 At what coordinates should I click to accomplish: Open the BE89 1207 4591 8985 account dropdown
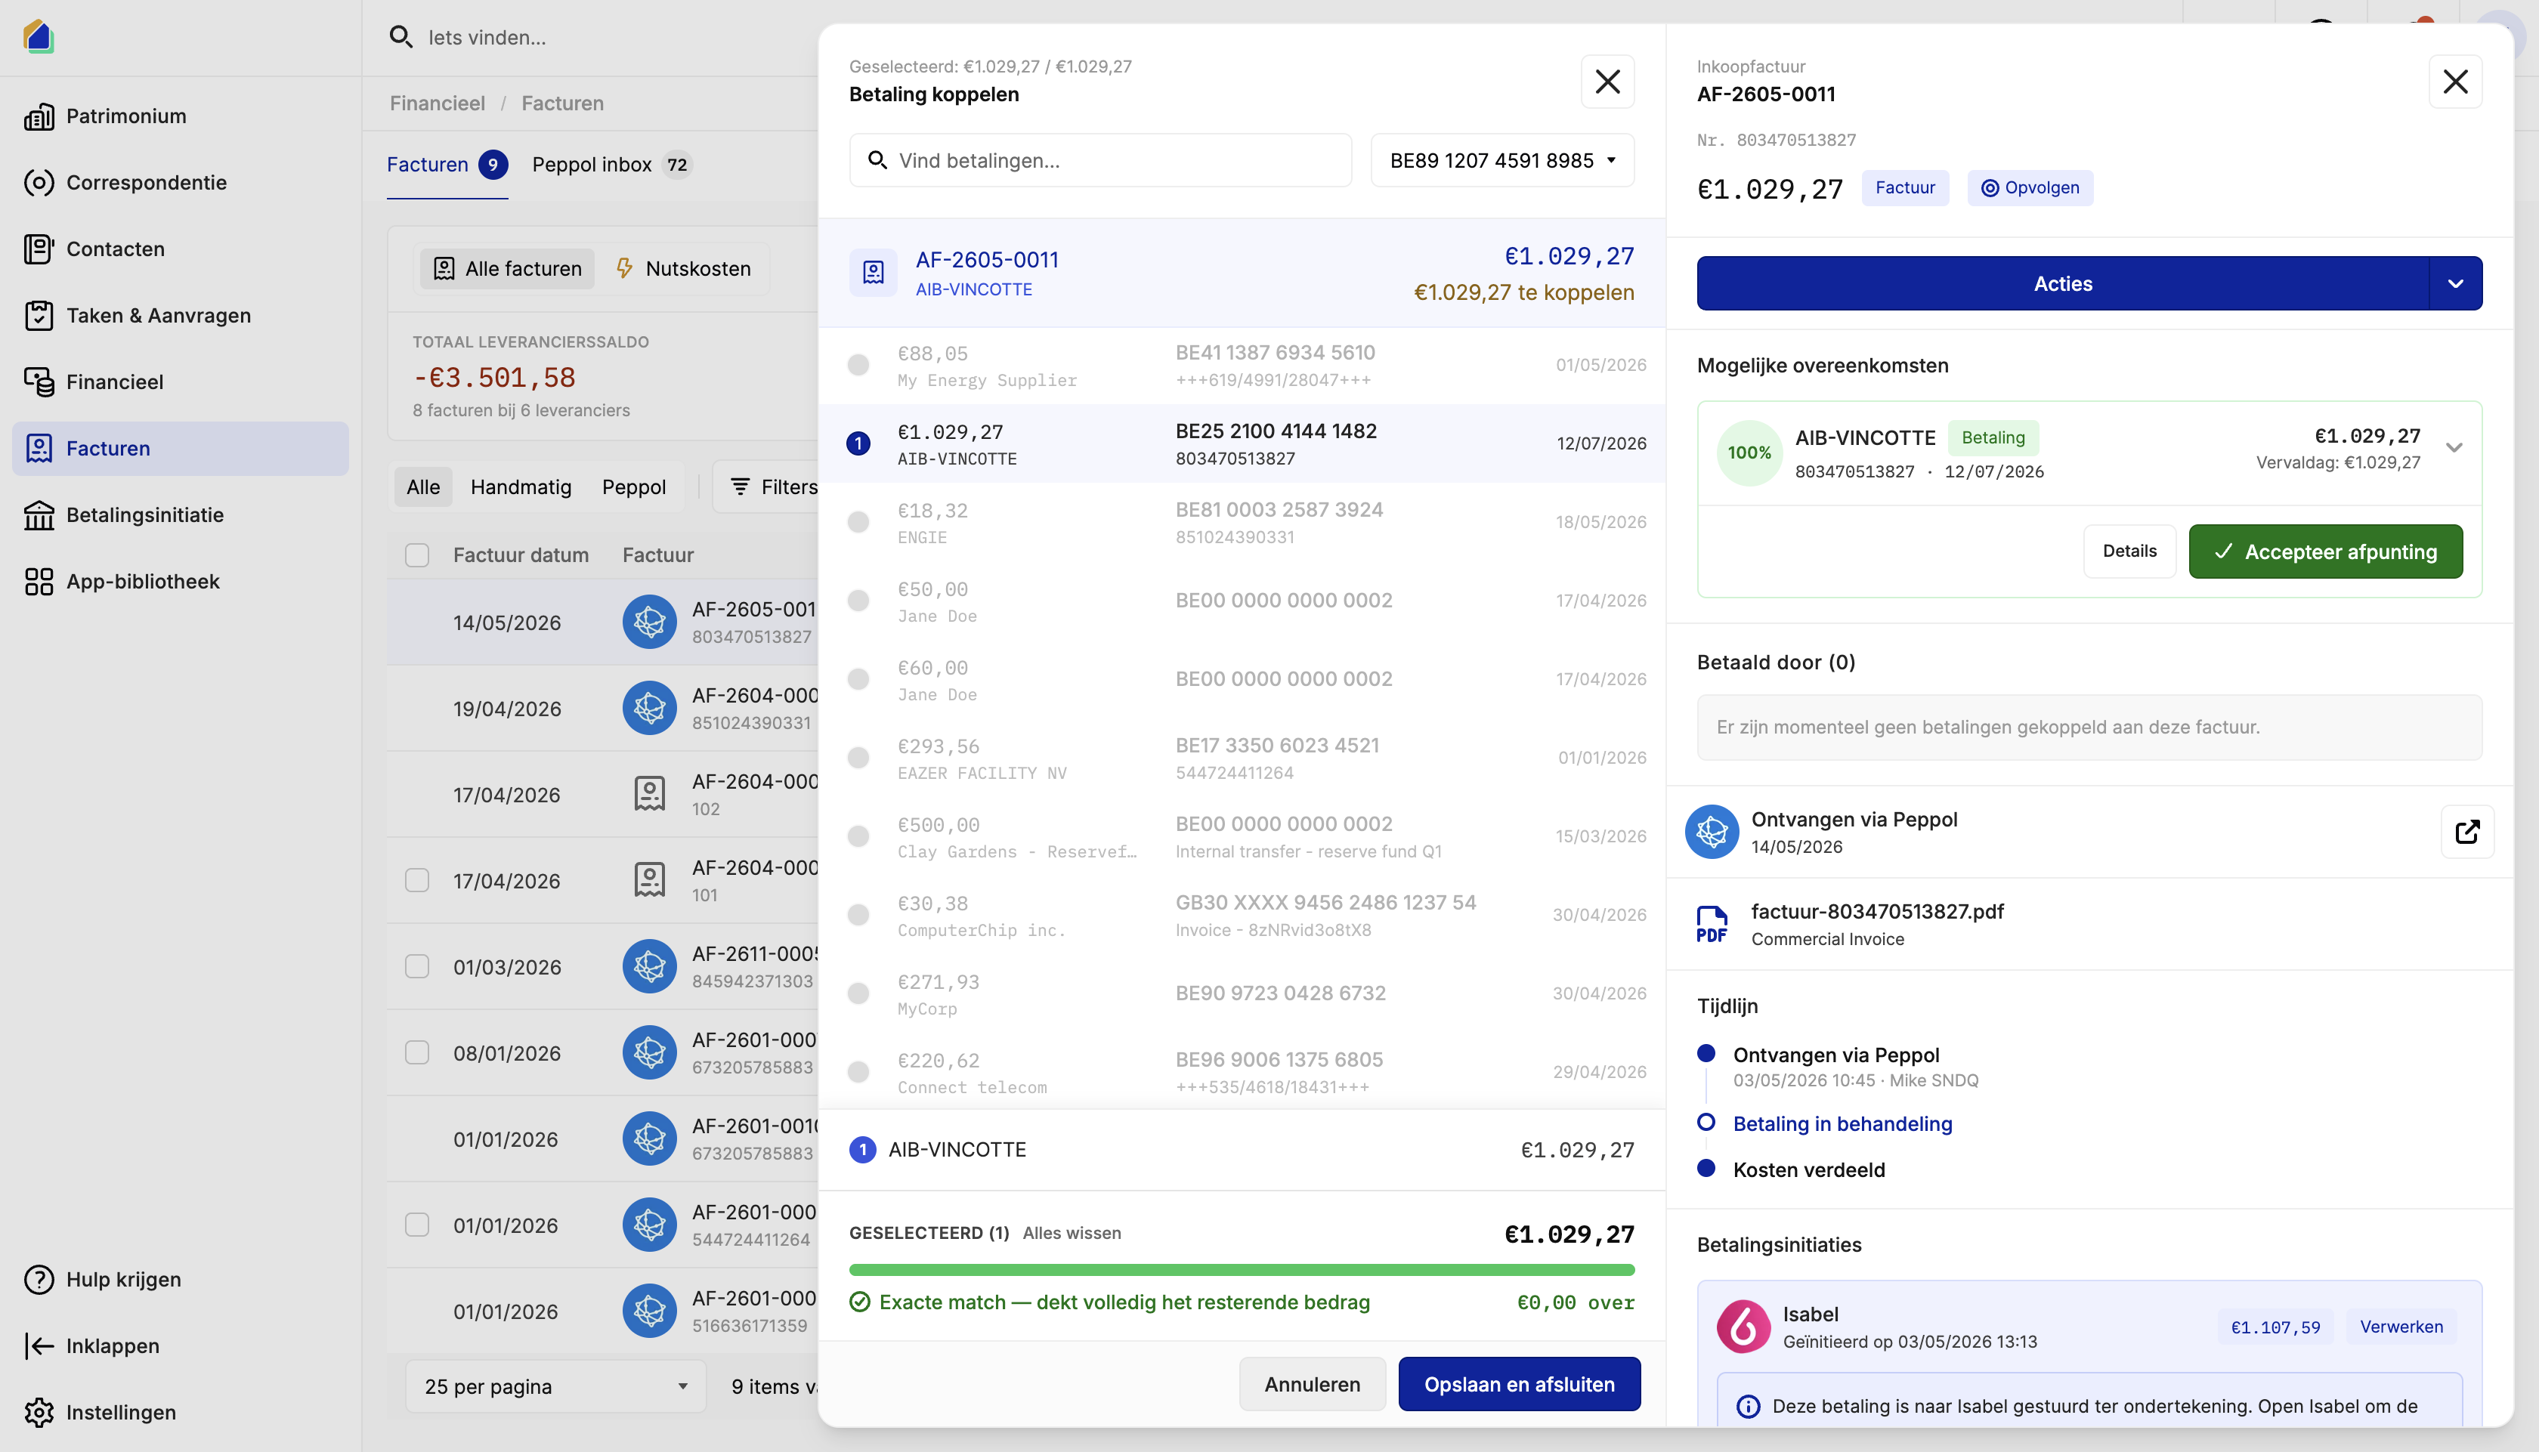tap(1501, 161)
